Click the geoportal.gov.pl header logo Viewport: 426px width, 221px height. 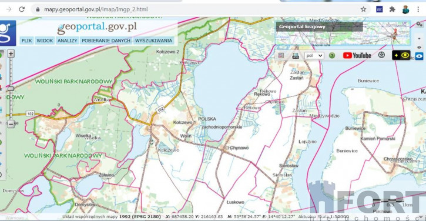(x=97, y=27)
